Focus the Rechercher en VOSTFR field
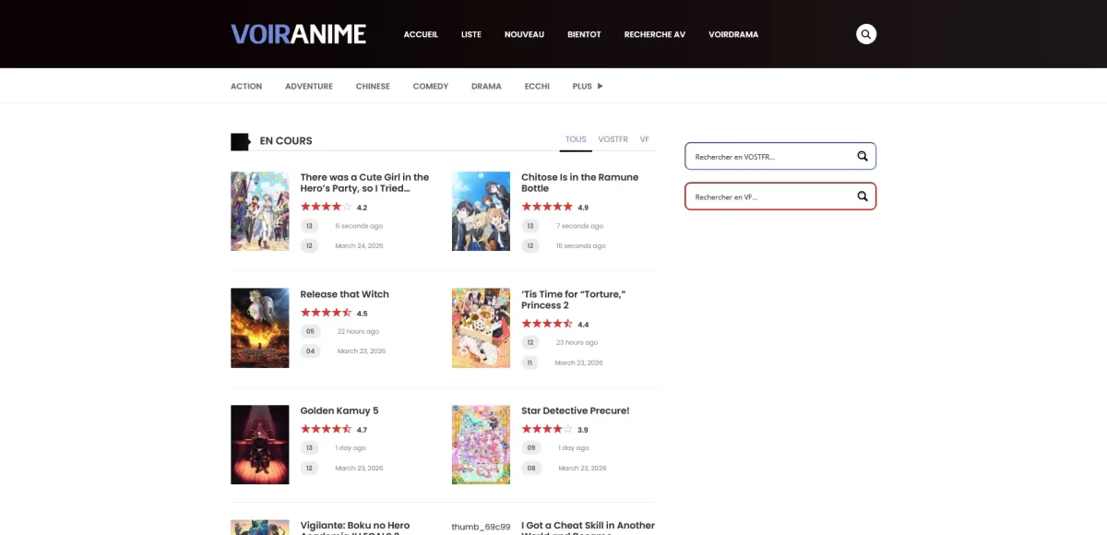This screenshot has height=535, width=1107. click(x=780, y=157)
